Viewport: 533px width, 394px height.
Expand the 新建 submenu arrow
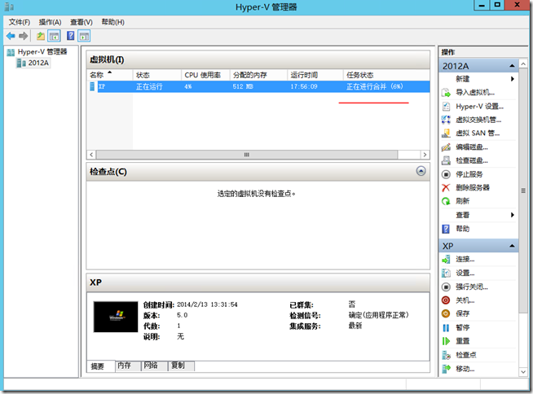coord(513,79)
